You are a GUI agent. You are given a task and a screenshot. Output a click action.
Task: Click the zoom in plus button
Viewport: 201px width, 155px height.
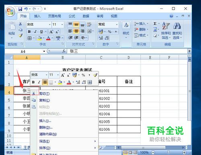click(x=184, y=153)
